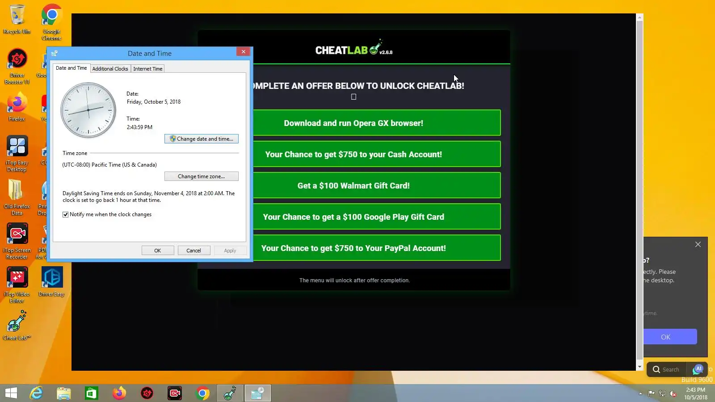Viewport: 715px width, 402px height.
Task: Select the Old Firefox Data folder
Action: coord(17,197)
